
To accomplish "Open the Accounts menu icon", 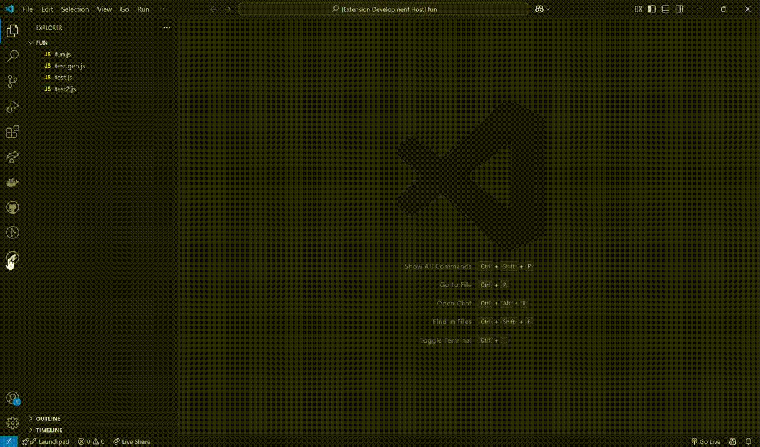I will point(12,399).
